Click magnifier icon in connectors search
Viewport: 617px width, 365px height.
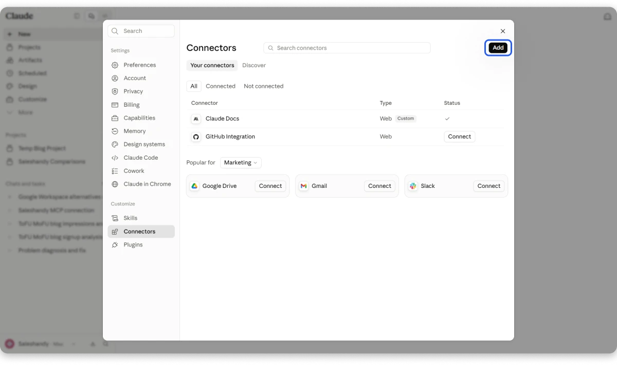point(271,48)
